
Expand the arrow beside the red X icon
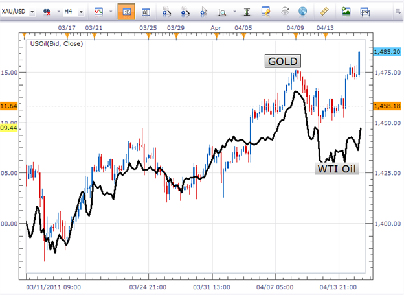pos(58,12)
